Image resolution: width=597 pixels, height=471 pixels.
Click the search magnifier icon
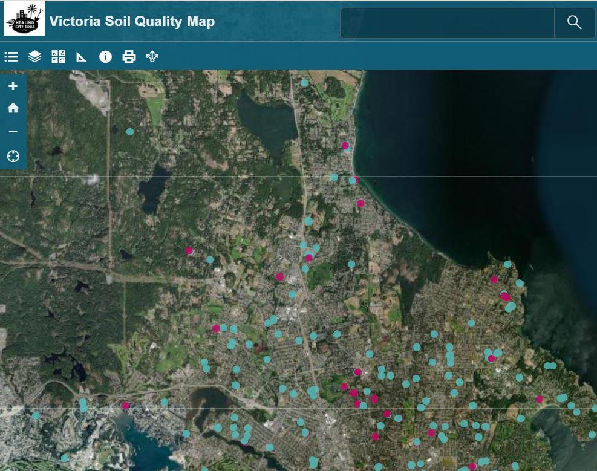573,22
